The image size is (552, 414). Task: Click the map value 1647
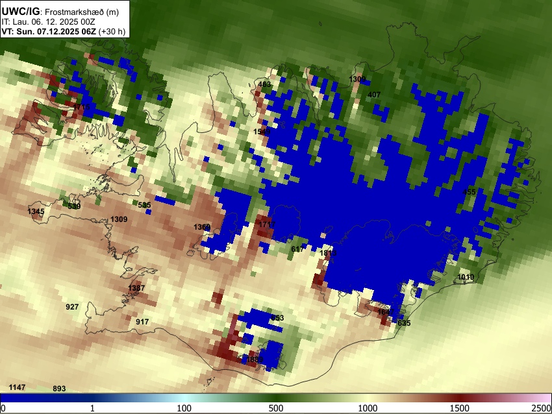[386, 312]
